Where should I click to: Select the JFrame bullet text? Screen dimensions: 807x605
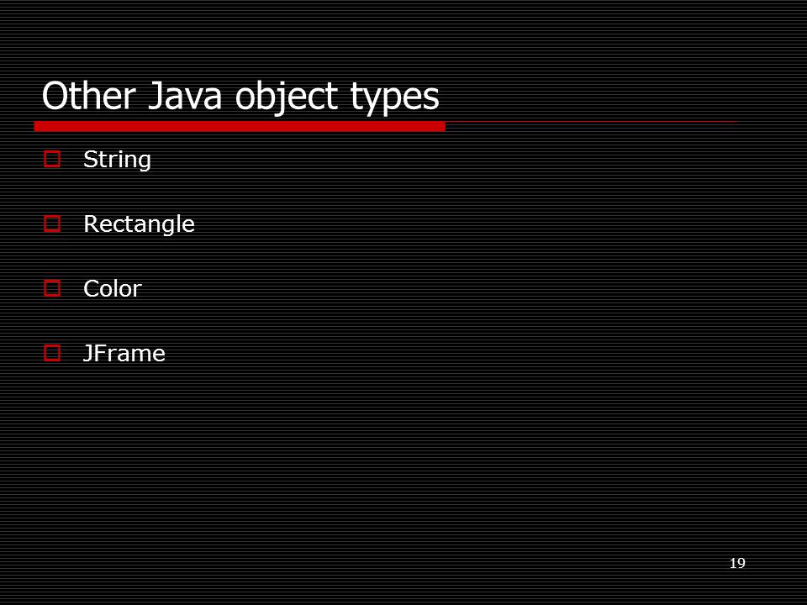[124, 354]
